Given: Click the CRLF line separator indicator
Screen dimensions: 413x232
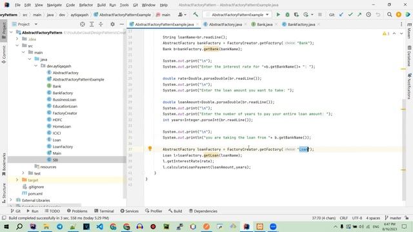Looking at the screenshot, I should pyautogui.click(x=343, y=218).
